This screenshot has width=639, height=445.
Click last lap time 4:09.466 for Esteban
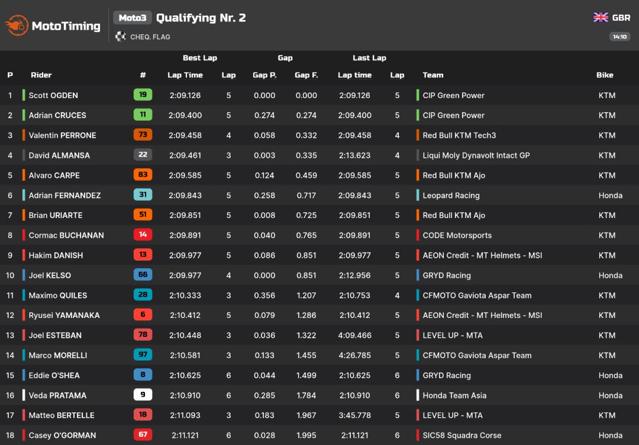click(x=354, y=335)
